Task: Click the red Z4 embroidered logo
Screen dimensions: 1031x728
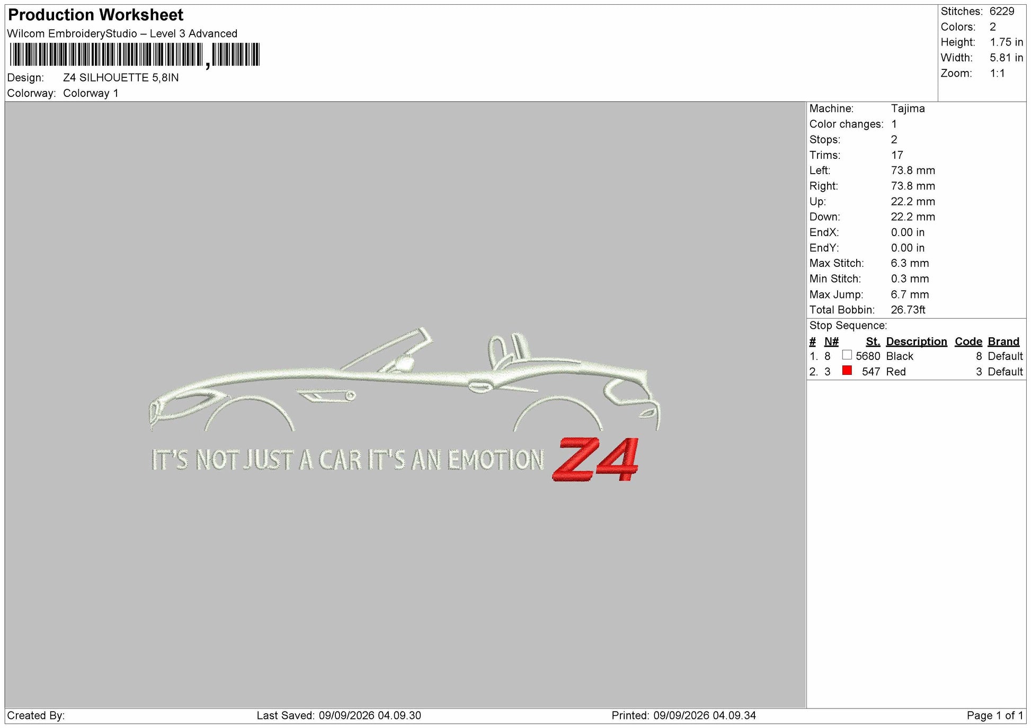Action: pyautogui.click(x=596, y=459)
